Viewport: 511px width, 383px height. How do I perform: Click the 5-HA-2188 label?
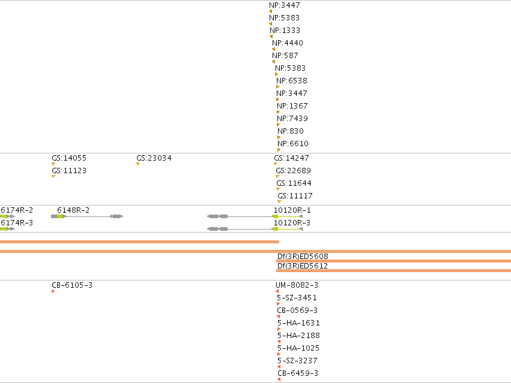pyautogui.click(x=298, y=336)
